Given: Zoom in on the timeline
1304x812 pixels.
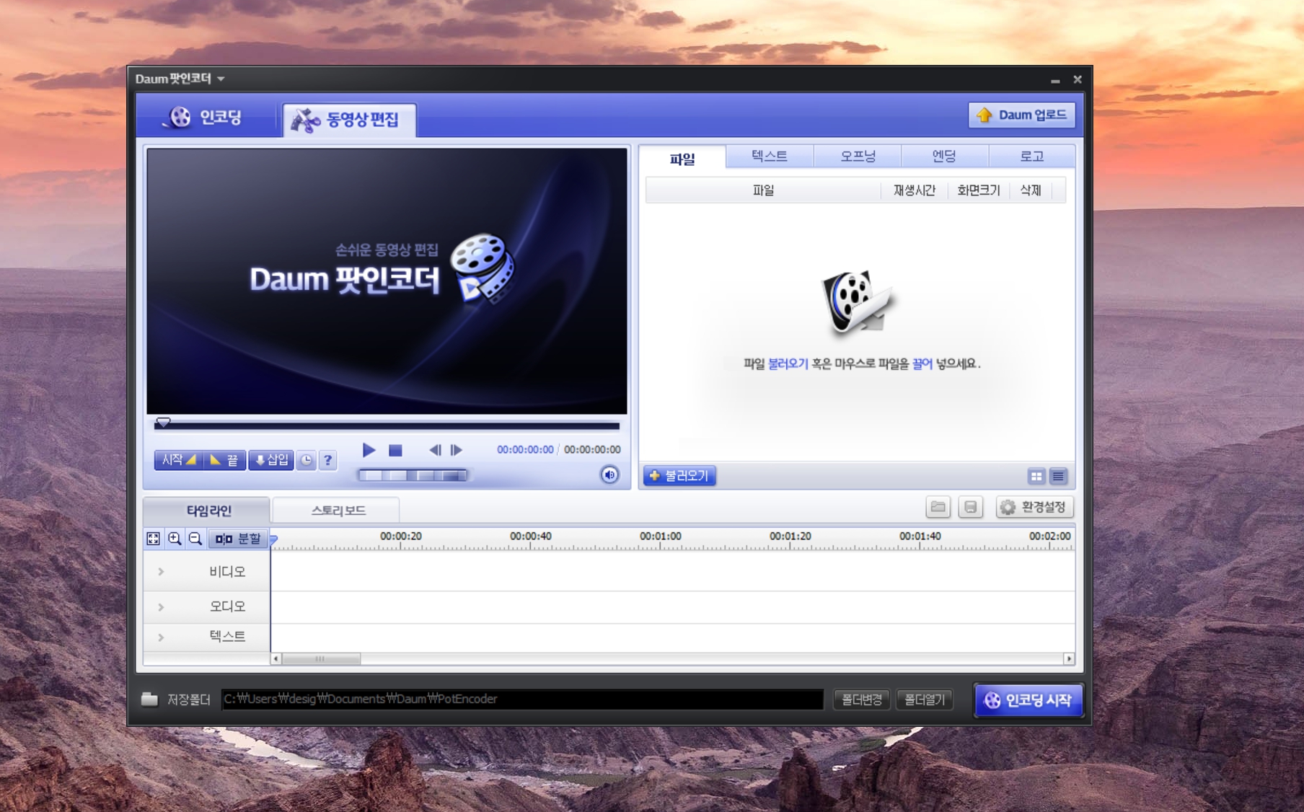Looking at the screenshot, I should click(175, 539).
